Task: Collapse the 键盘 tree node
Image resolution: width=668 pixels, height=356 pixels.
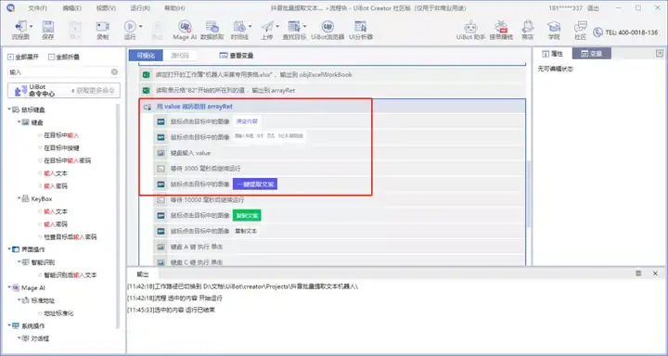Action: [19, 122]
